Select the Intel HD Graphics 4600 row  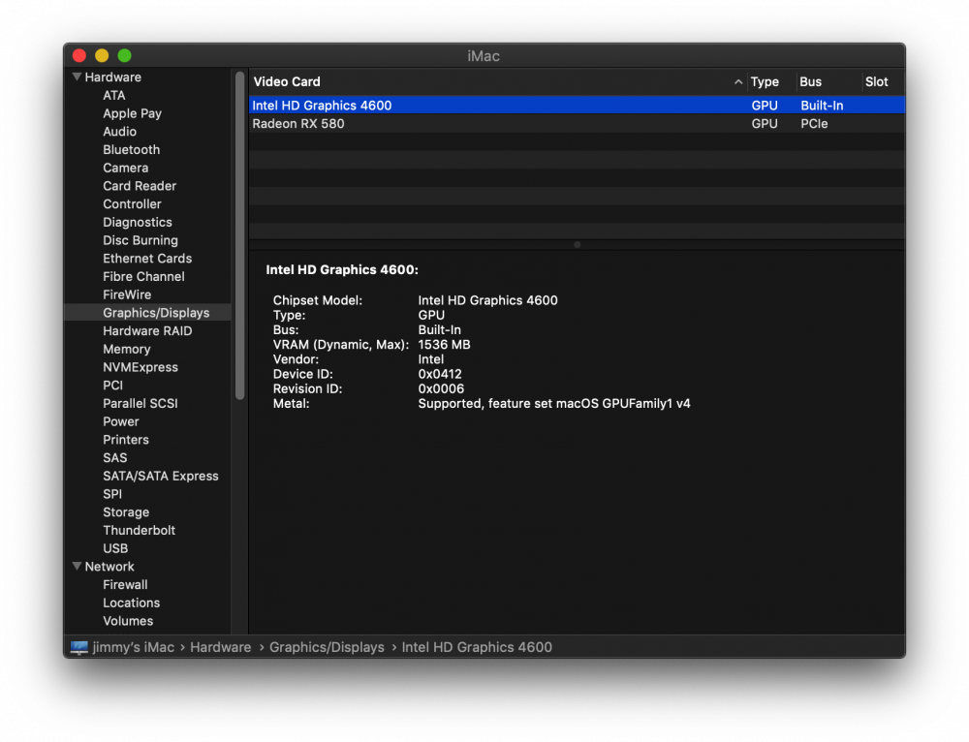578,105
